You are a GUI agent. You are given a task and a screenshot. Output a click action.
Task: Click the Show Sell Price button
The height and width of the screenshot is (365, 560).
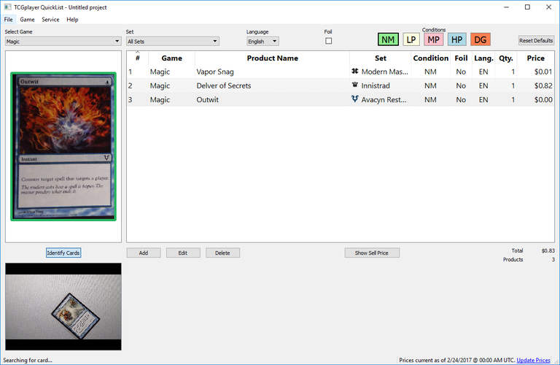coord(372,253)
